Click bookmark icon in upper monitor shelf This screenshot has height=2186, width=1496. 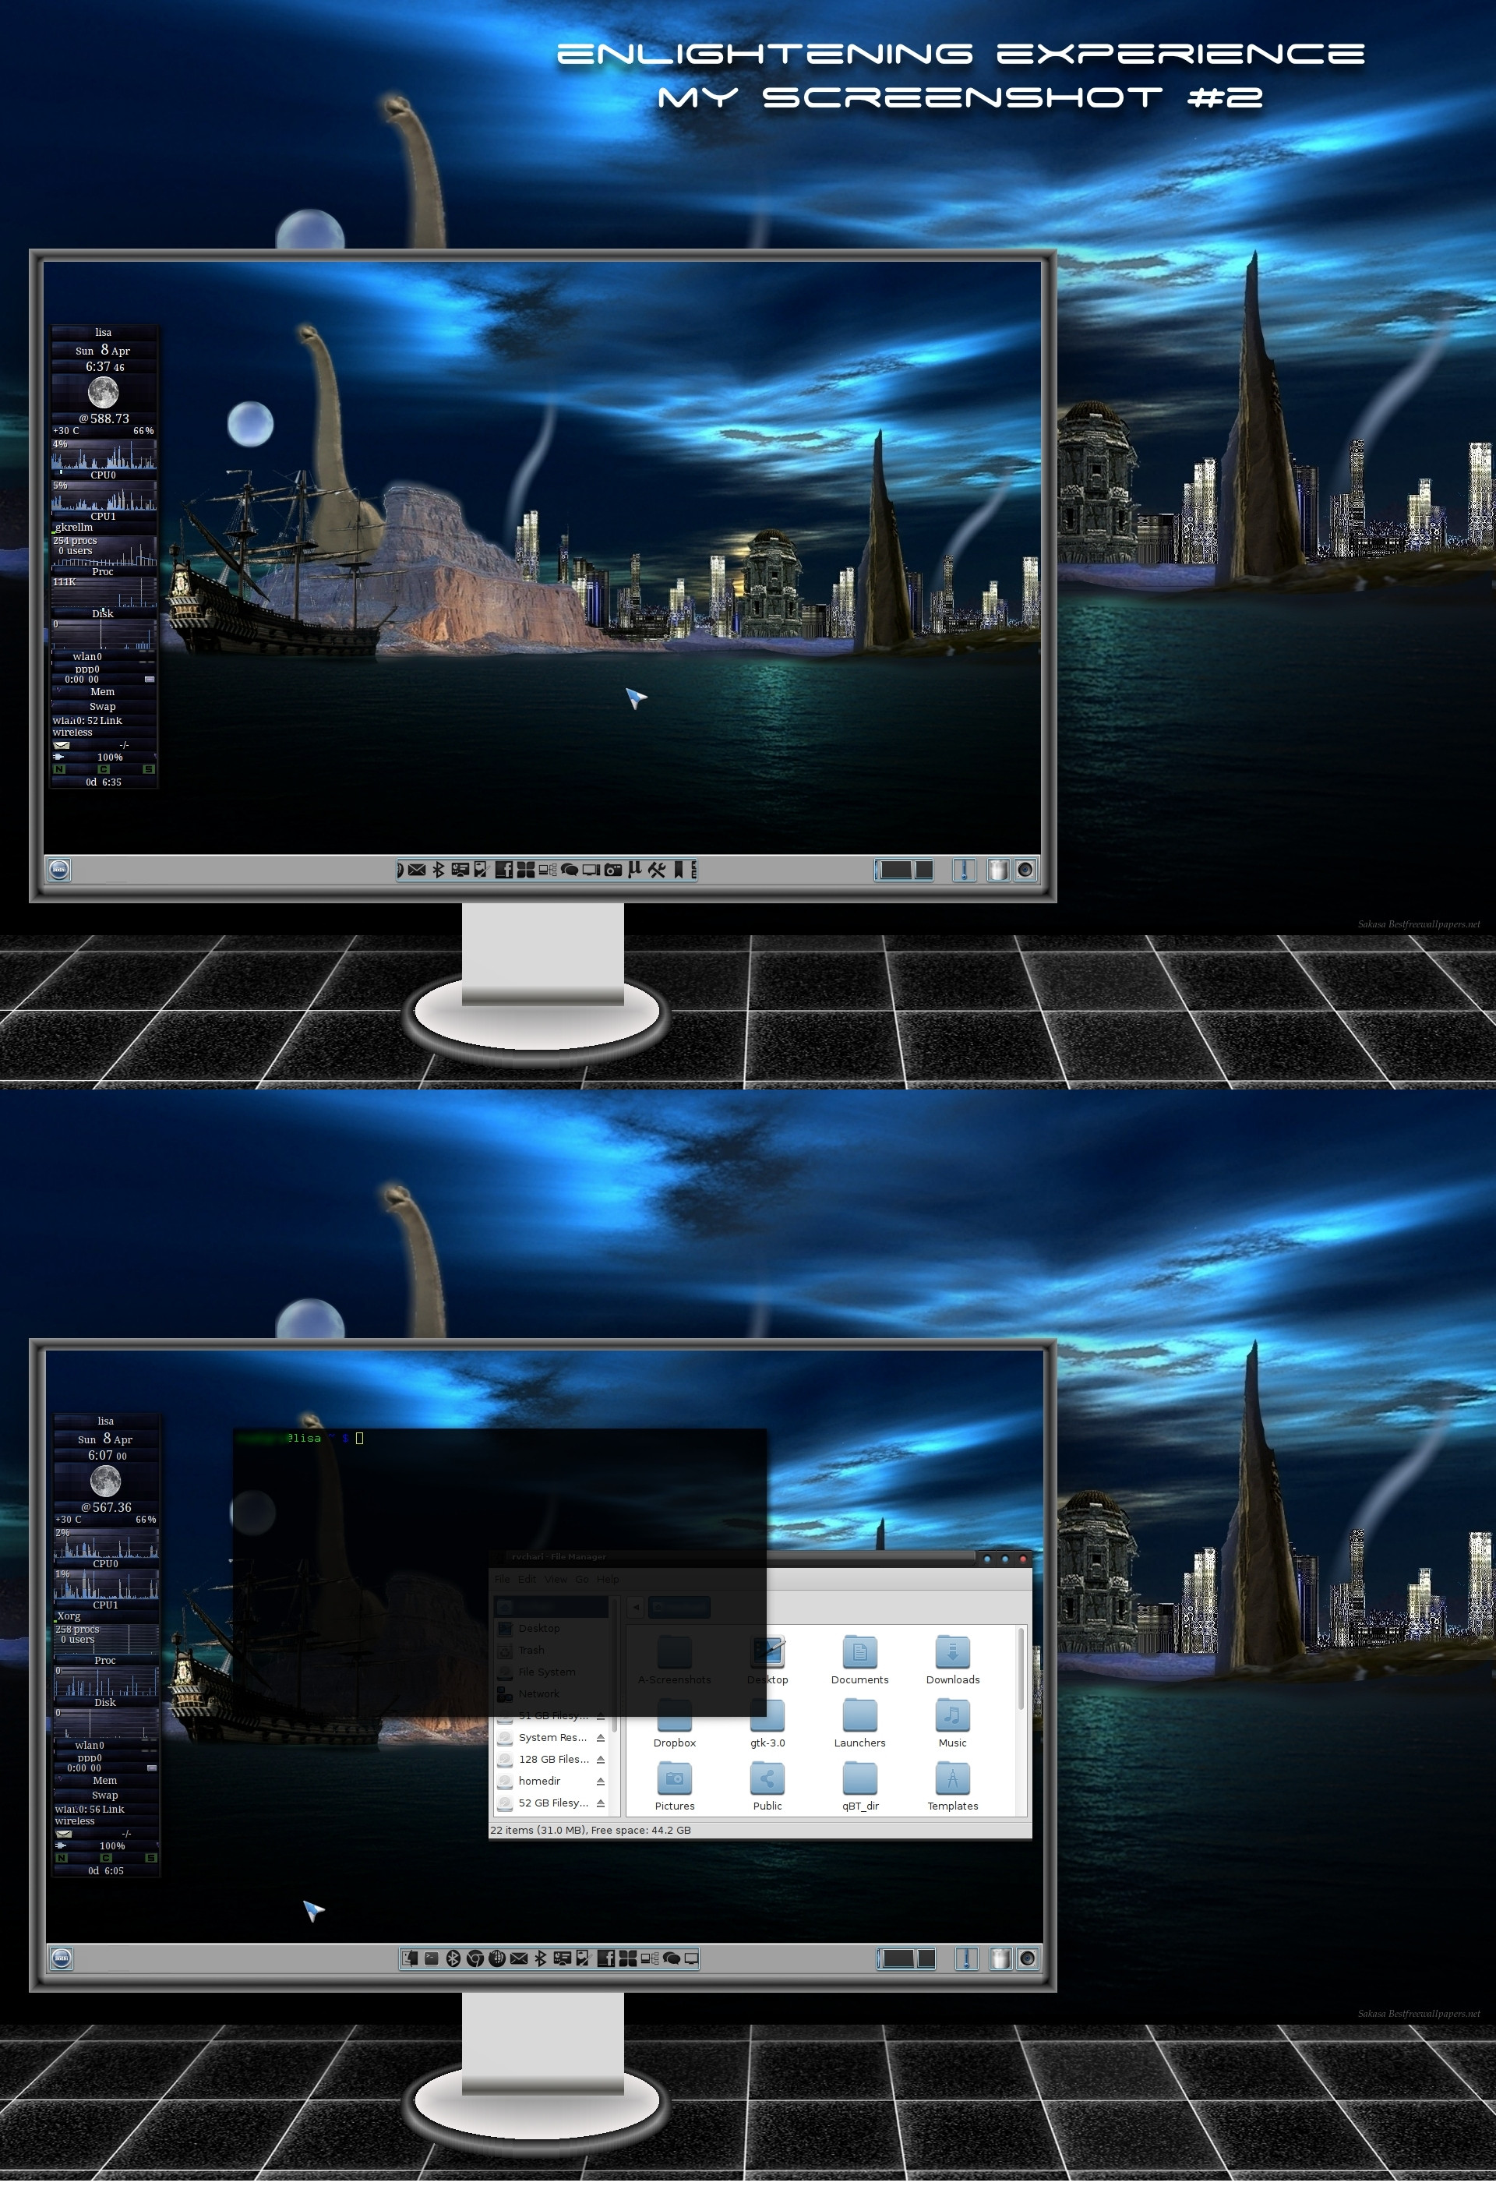click(679, 870)
